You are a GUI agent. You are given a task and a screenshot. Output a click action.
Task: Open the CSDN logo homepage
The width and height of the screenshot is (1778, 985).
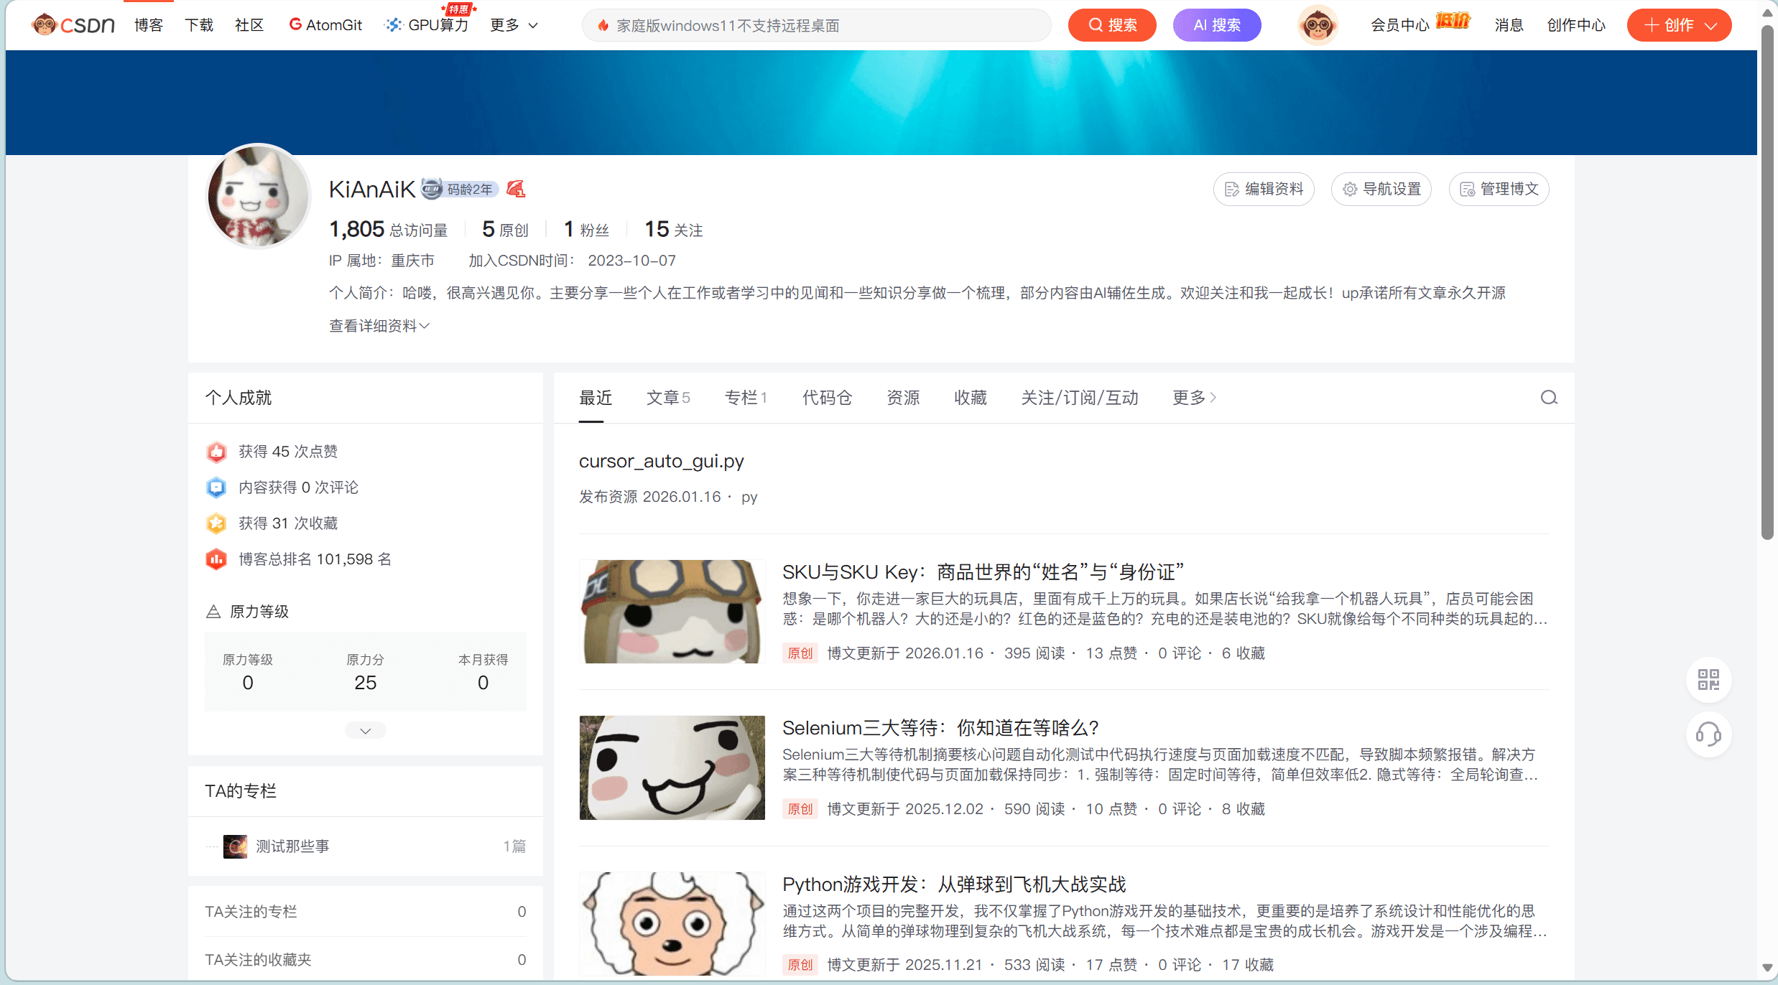click(73, 25)
